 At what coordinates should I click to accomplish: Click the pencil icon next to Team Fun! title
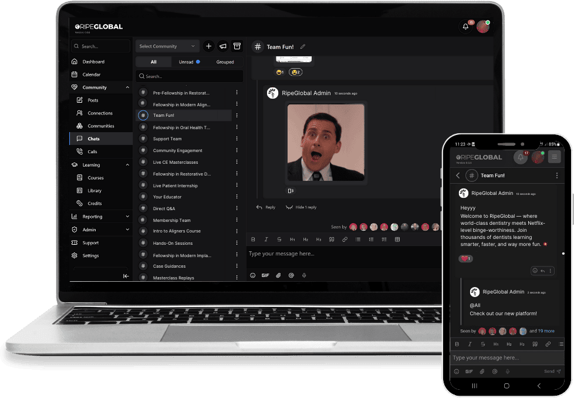[x=303, y=46]
